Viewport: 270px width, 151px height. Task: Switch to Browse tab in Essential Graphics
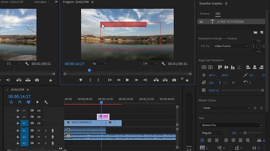coord(205,13)
